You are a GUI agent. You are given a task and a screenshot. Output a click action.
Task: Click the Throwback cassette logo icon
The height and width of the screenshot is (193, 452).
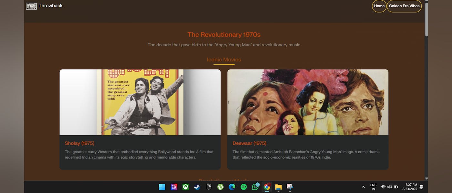click(31, 6)
